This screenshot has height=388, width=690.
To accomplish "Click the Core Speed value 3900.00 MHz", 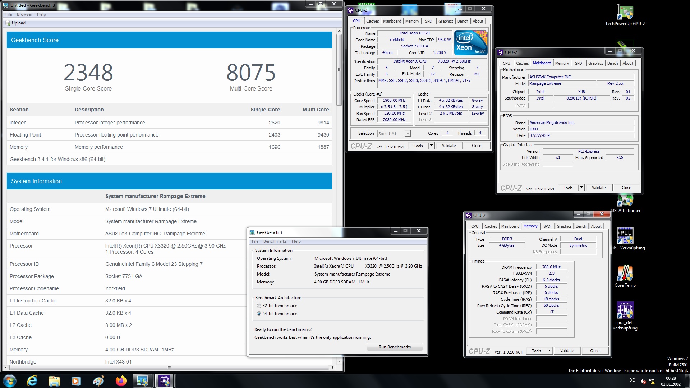I will [x=394, y=101].
